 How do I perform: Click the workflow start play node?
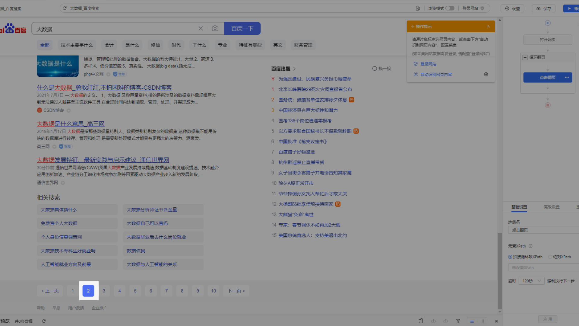click(548, 23)
